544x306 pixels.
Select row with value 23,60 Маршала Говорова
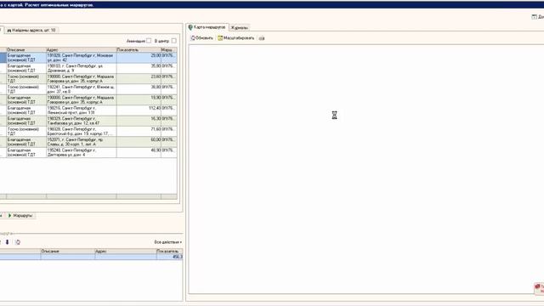click(88, 78)
